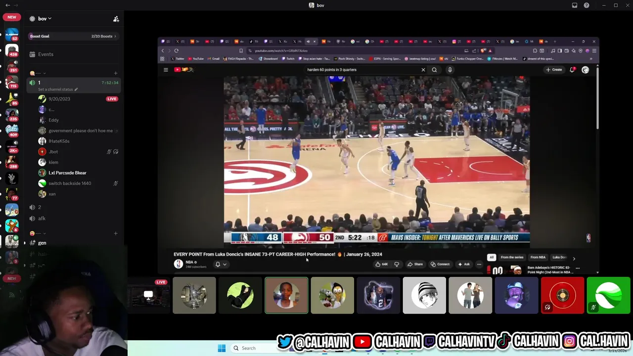The width and height of the screenshot is (633, 356).
Task: Open server icon with 2K+ badge
Action: [12, 146]
